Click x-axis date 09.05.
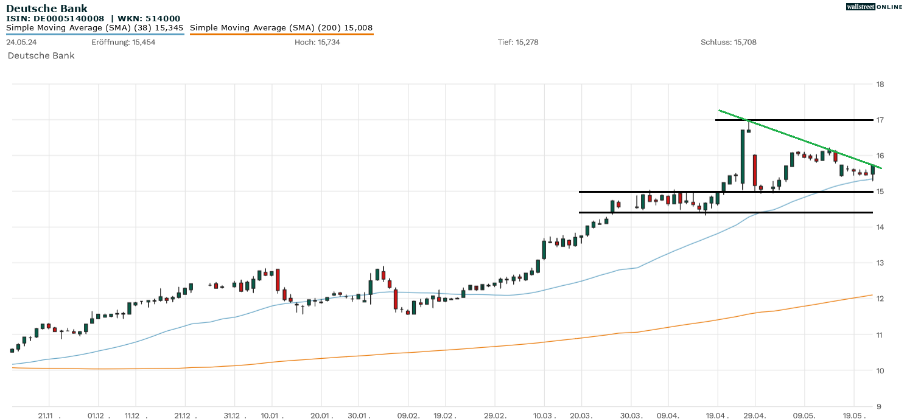This screenshot has height=419, width=907. [x=805, y=415]
